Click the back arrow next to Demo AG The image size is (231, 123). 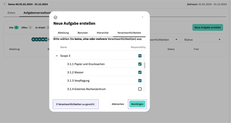click(5, 4)
